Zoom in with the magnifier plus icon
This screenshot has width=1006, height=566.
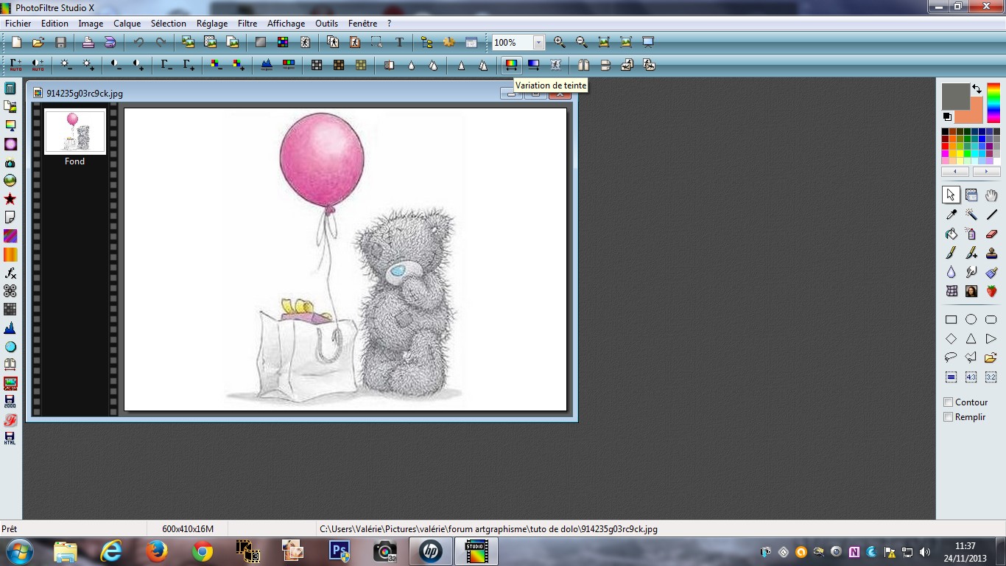(x=559, y=43)
